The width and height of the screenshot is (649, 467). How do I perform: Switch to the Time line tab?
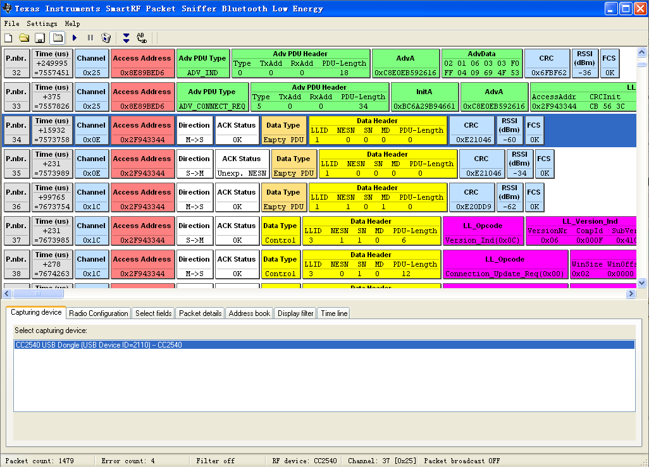(334, 313)
